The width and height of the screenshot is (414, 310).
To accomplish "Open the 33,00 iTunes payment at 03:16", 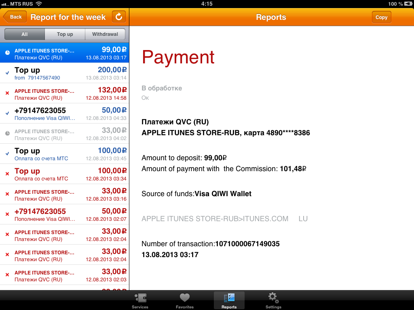I will click(64, 194).
